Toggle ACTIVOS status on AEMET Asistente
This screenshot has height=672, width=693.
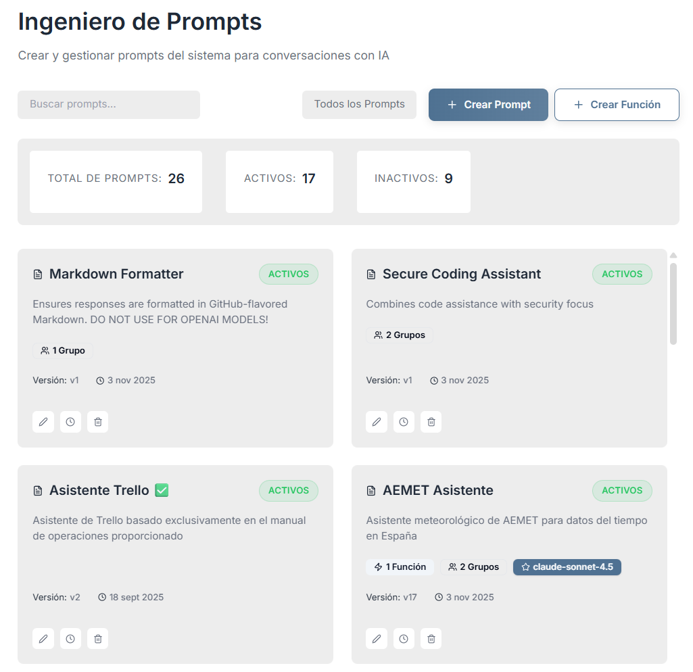coord(621,490)
